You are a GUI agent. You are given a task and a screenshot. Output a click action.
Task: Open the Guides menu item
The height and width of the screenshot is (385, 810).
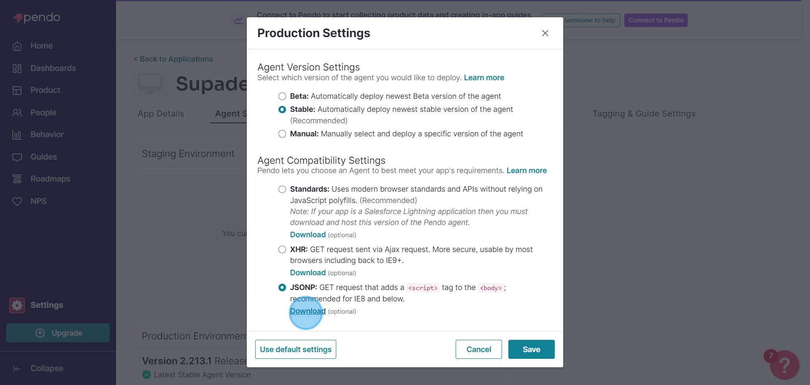coord(43,157)
